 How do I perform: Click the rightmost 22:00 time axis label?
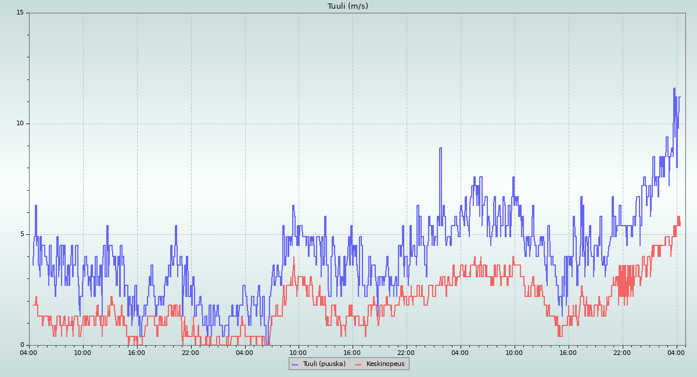coord(622,352)
